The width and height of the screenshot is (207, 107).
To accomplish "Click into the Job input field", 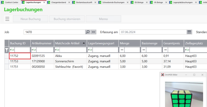I will pyautogui.click(x=54, y=32).
